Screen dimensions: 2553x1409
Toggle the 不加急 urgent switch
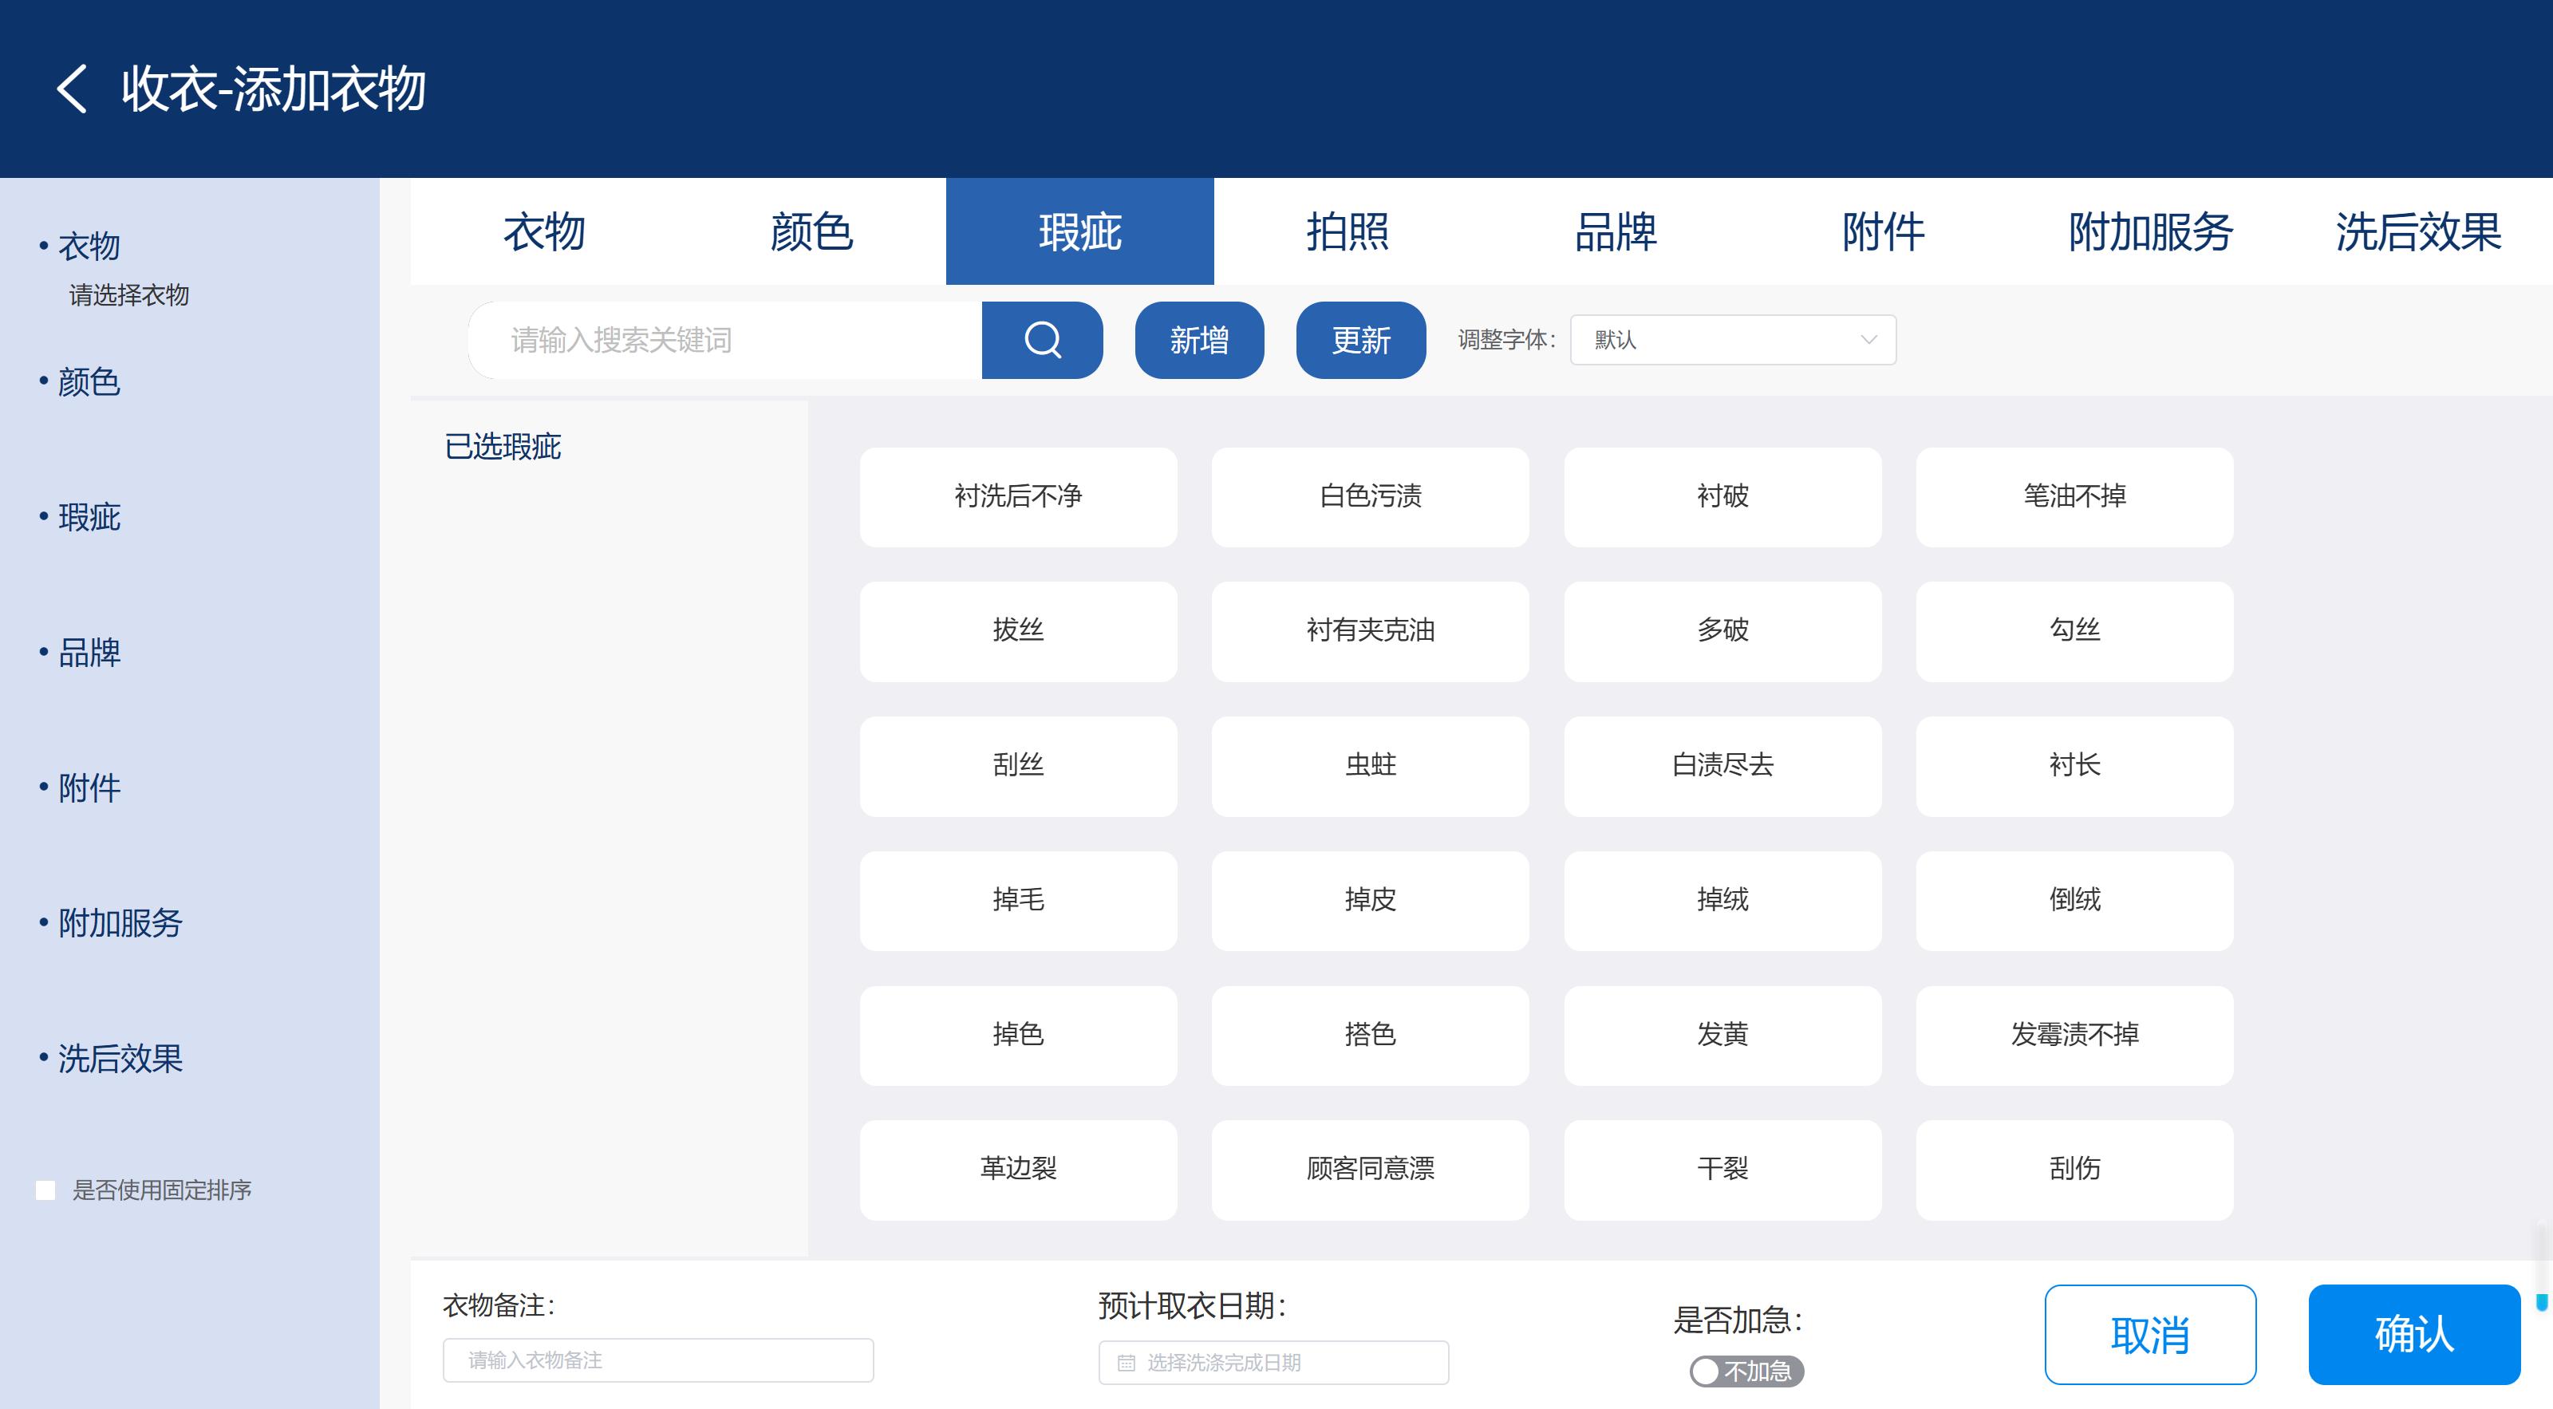pyautogui.click(x=1746, y=1372)
